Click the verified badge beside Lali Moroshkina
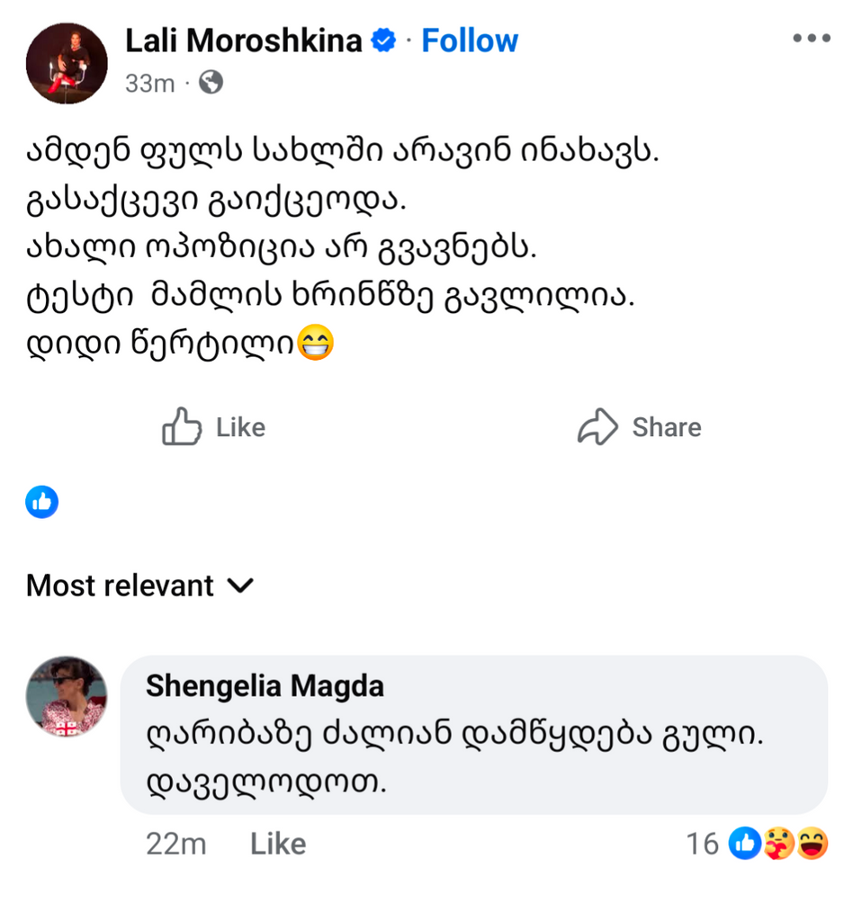 coord(385,40)
